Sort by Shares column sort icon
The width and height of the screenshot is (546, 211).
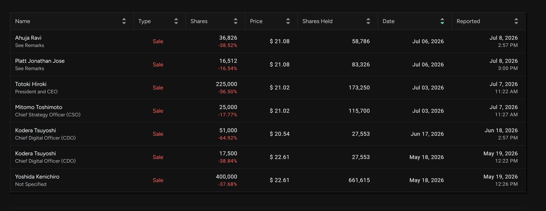point(236,21)
